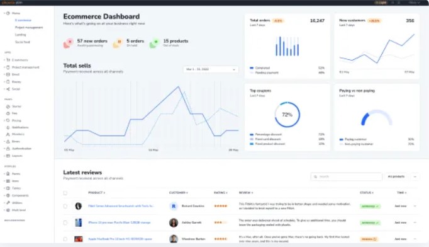Viewport: 429px width, 247px height.
Task: Open the Mar 1 - 31, 2022 date dropdown
Action: [210, 69]
